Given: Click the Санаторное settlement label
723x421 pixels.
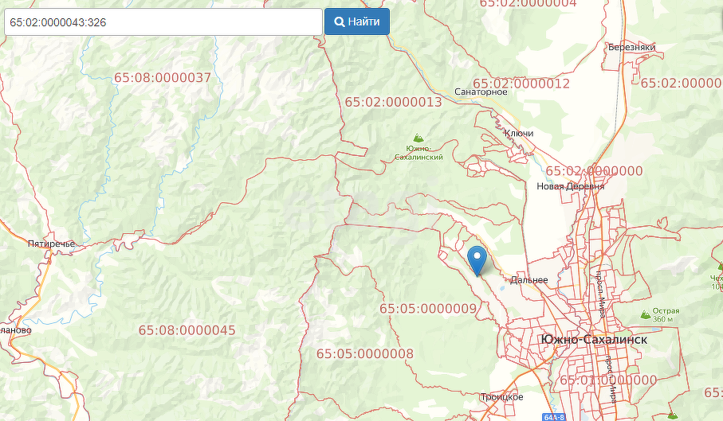Looking at the screenshot, I should tap(481, 92).
